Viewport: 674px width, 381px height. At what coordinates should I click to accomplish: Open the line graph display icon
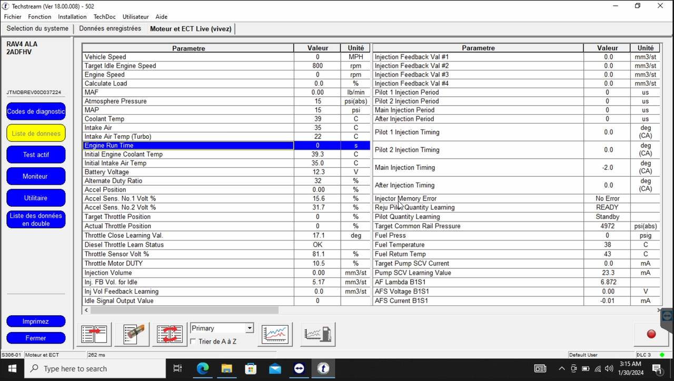275,334
